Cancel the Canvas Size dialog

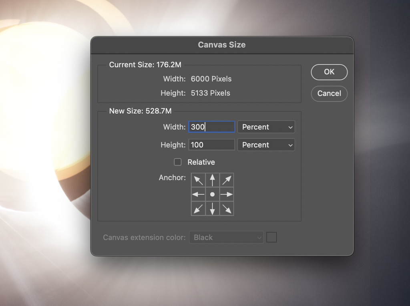(329, 94)
